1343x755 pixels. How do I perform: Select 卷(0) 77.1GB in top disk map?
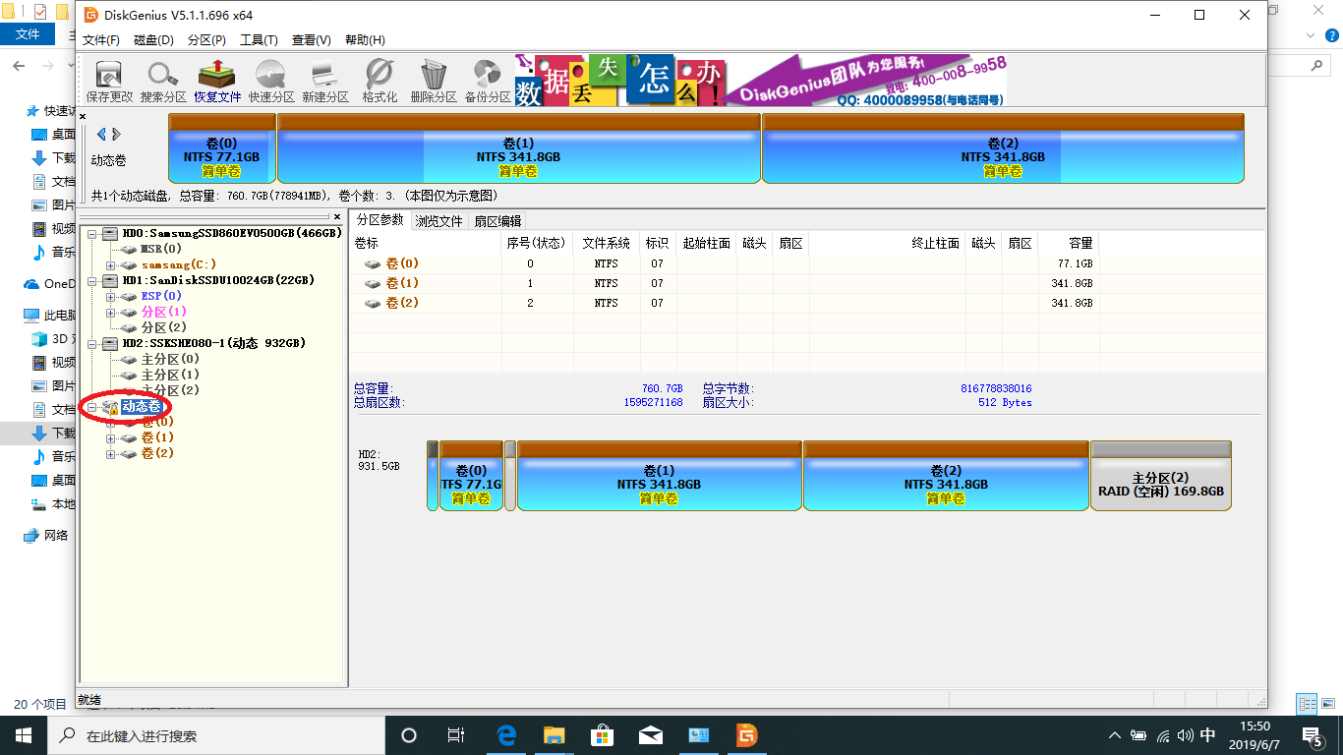point(222,148)
